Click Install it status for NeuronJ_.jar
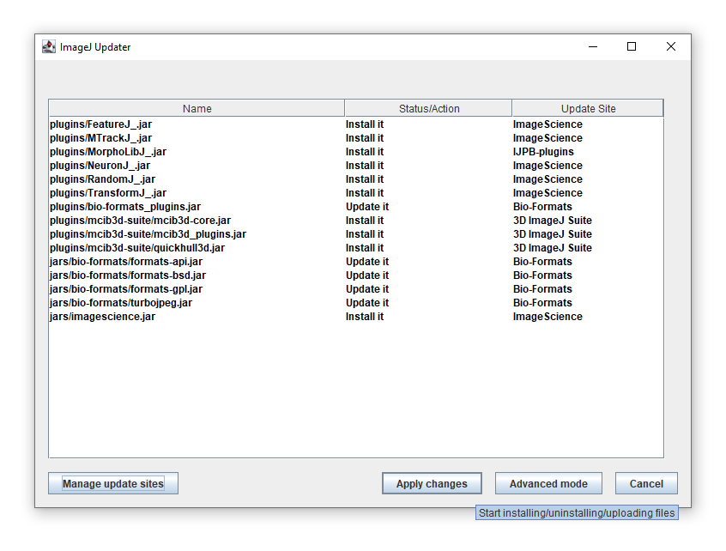726x551 pixels. (x=365, y=166)
